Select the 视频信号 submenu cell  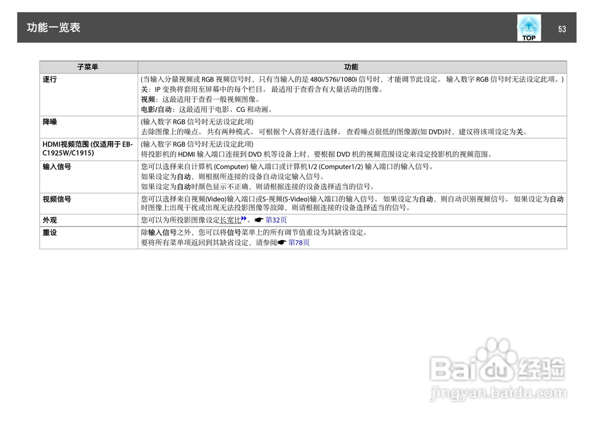89,203
